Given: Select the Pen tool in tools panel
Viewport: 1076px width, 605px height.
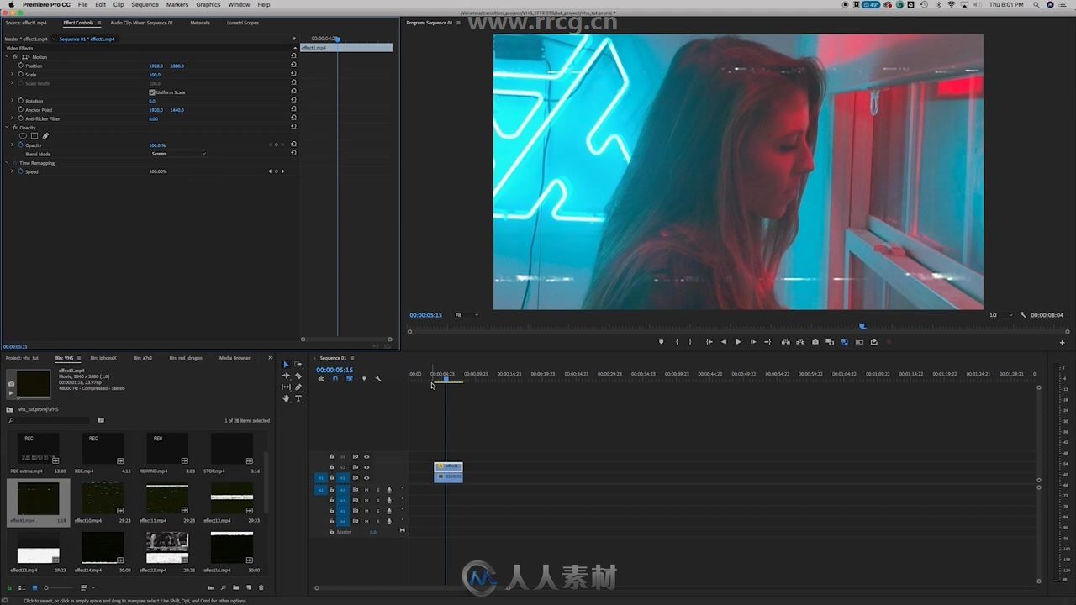Looking at the screenshot, I should pyautogui.click(x=298, y=387).
